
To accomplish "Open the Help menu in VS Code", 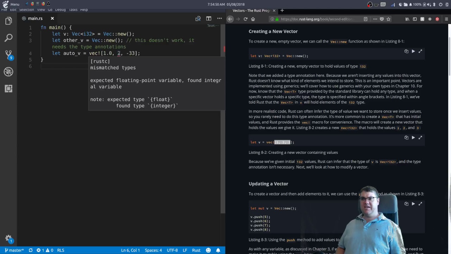I will 84,10.
